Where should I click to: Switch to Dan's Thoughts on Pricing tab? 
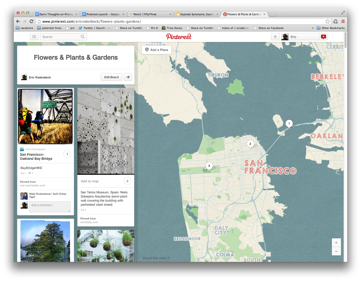(x=56, y=14)
